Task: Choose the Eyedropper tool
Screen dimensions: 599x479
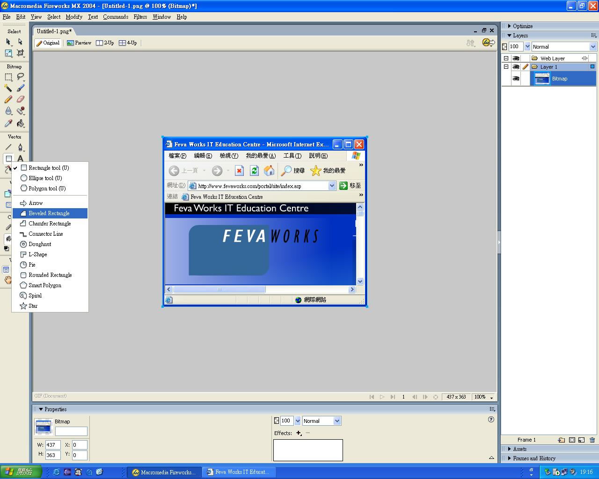Action: point(8,123)
